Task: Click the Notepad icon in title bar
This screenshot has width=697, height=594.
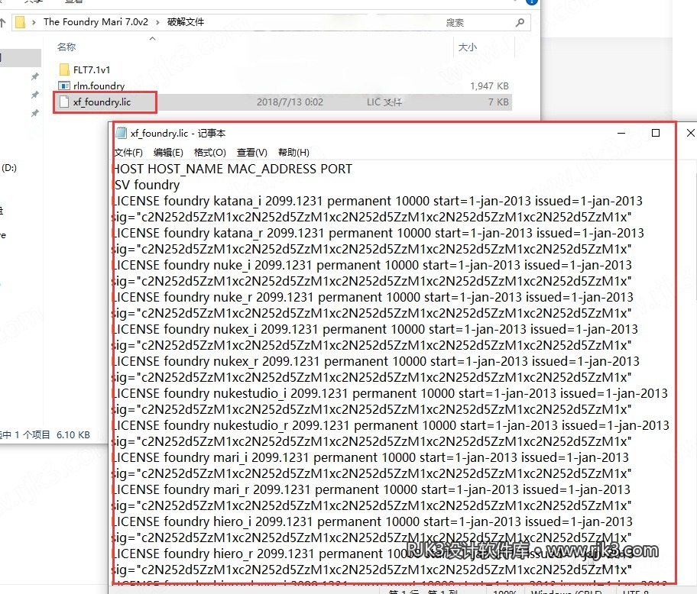Action: click(121, 133)
